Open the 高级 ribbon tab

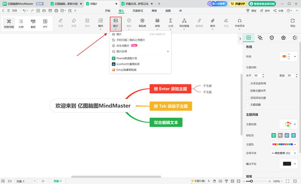(x=154, y=11)
